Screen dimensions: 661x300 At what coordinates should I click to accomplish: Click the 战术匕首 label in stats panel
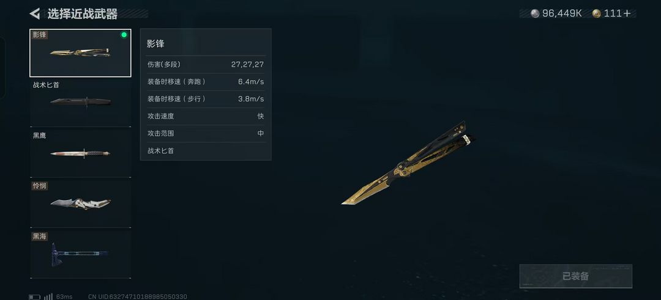pyautogui.click(x=160, y=151)
